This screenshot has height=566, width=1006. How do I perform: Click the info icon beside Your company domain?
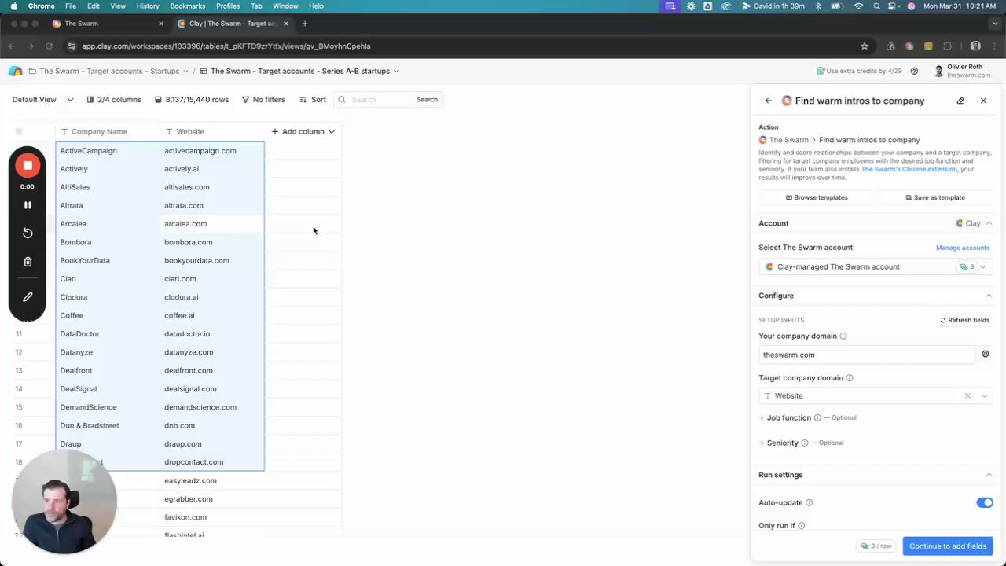[x=843, y=336]
